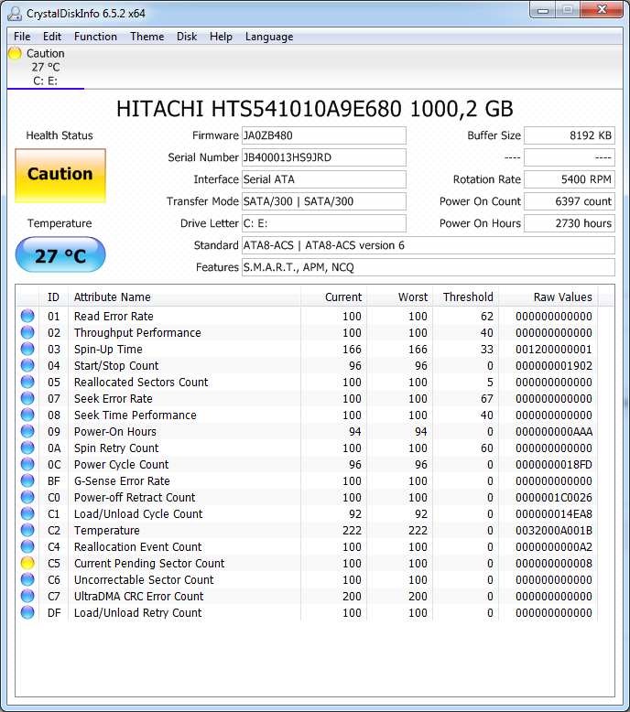Click the Threshold column header
The width and height of the screenshot is (630, 712).
(x=465, y=297)
